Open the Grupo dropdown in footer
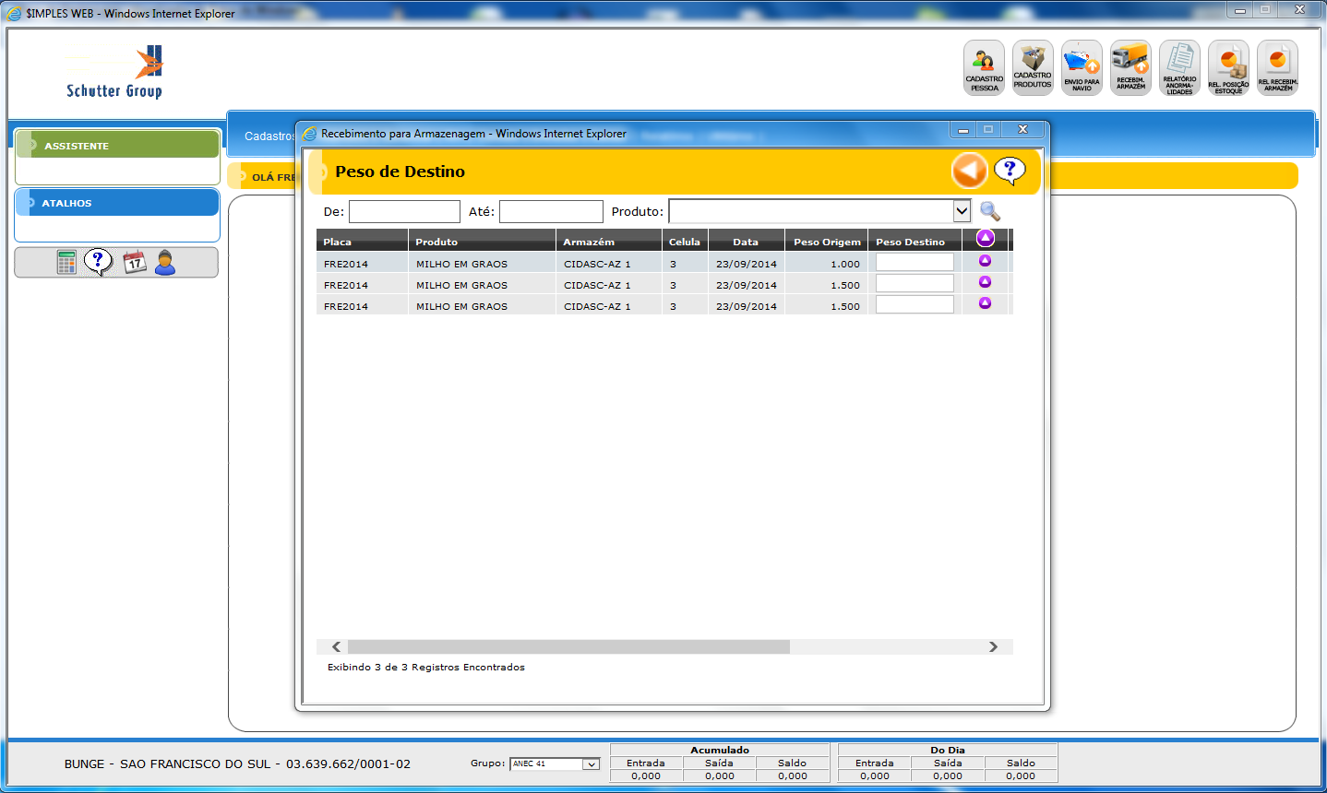 [591, 764]
